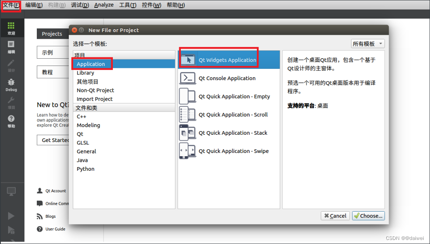Select Qt Quick Application - Scroll text
Viewport: 430px width, 244px height.
pyautogui.click(x=233, y=115)
